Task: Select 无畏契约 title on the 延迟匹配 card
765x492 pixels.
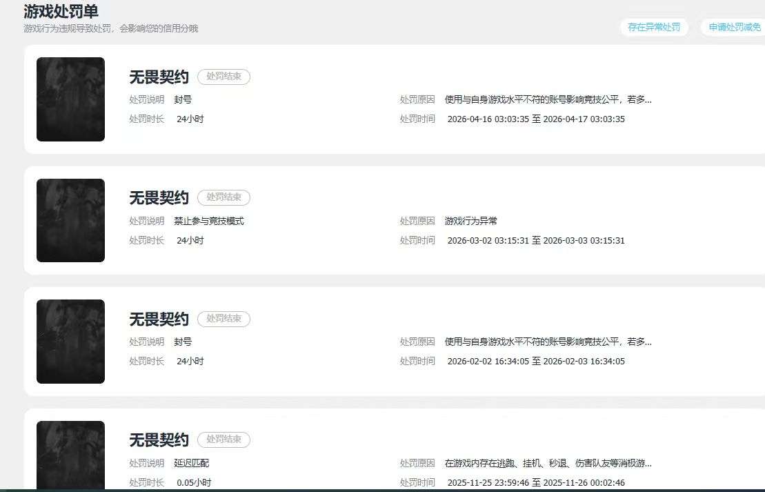Action: point(159,440)
